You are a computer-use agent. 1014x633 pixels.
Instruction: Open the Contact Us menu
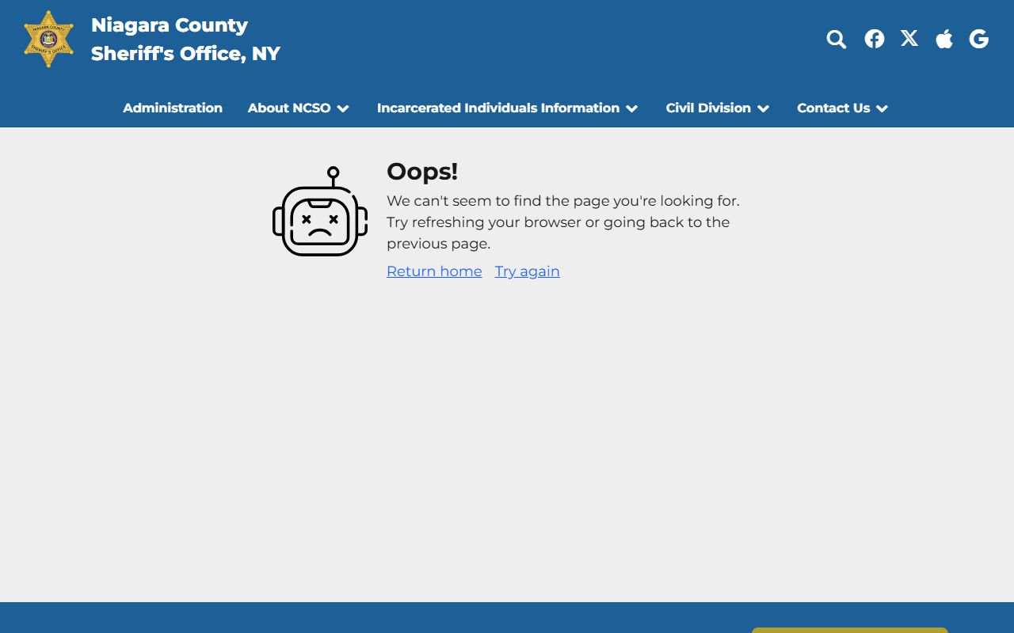click(x=833, y=108)
